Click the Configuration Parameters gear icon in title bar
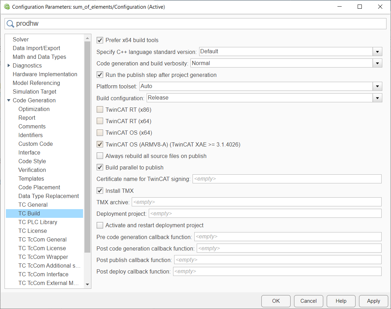The image size is (391, 309). point(7,7)
